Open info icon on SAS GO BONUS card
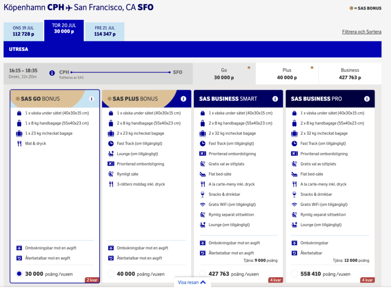 coord(92,99)
